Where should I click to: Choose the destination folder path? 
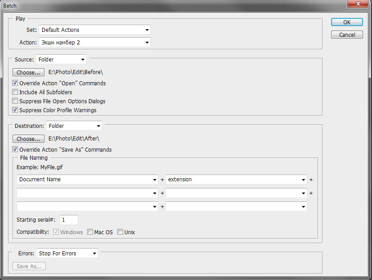[28, 139]
